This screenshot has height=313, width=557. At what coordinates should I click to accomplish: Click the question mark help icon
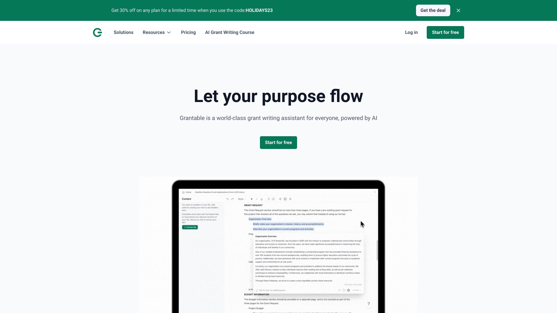pyautogui.click(x=368, y=304)
